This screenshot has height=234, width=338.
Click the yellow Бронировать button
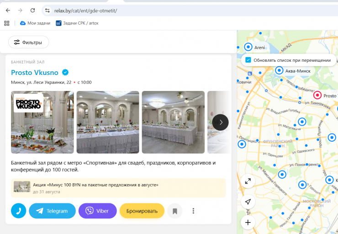pyautogui.click(x=142, y=211)
